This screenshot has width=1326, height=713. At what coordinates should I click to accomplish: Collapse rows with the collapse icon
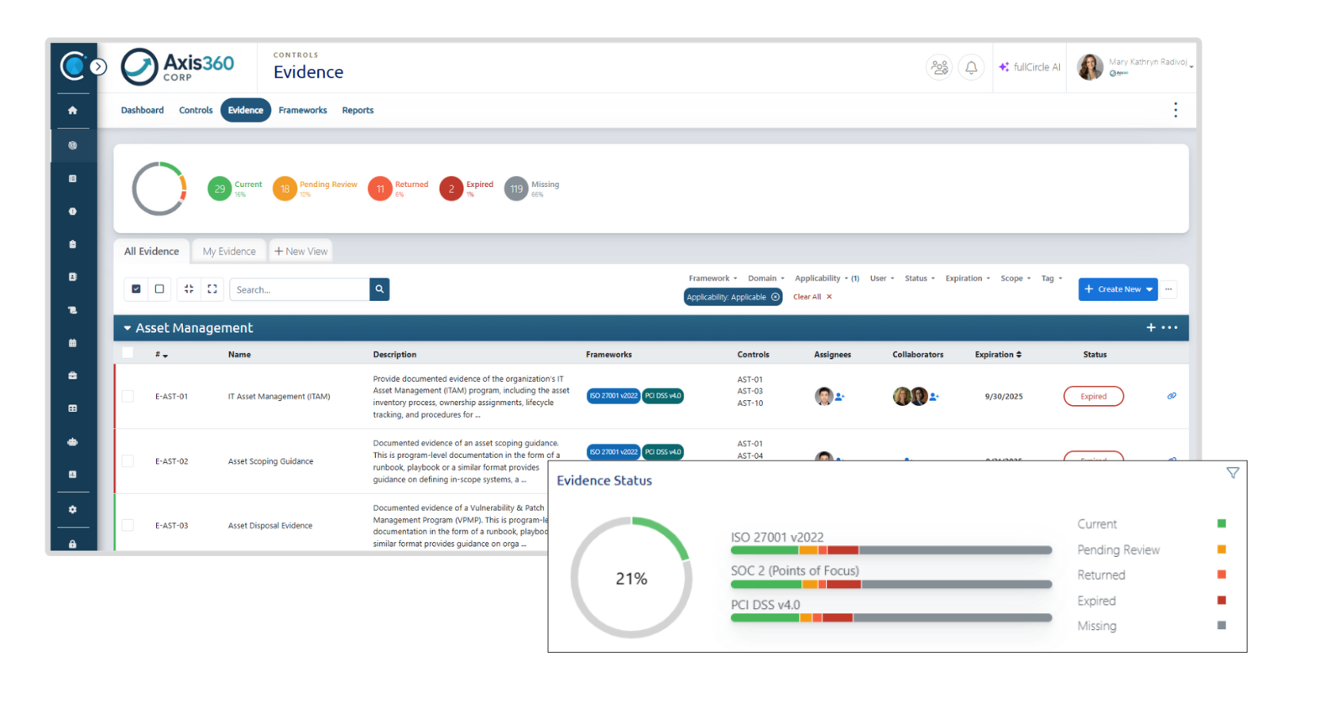(x=189, y=289)
